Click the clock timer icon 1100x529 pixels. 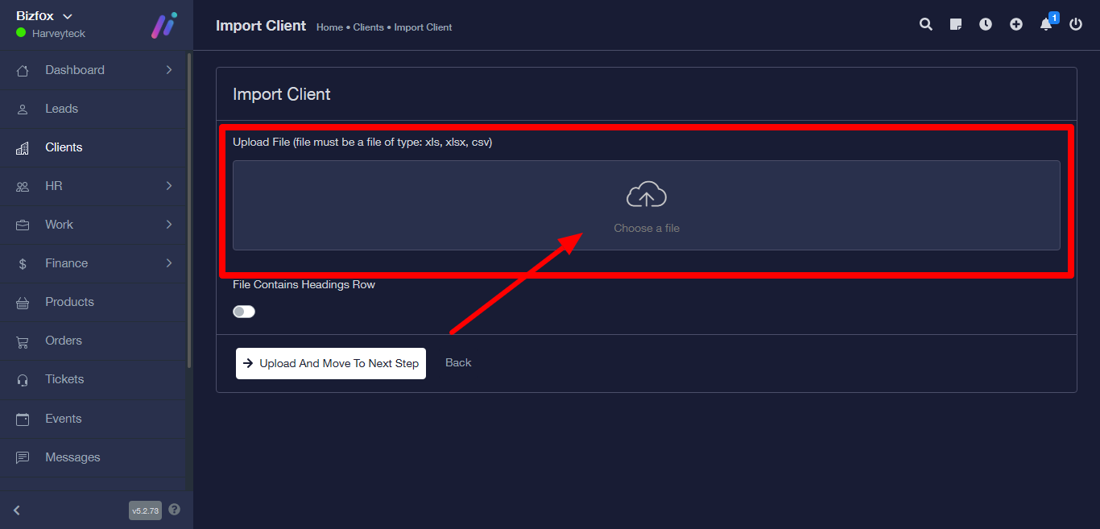[x=986, y=24]
